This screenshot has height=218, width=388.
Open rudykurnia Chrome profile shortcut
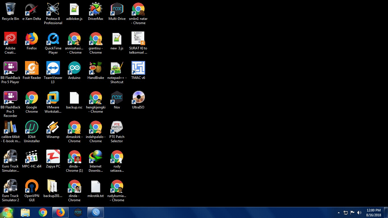(117, 191)
